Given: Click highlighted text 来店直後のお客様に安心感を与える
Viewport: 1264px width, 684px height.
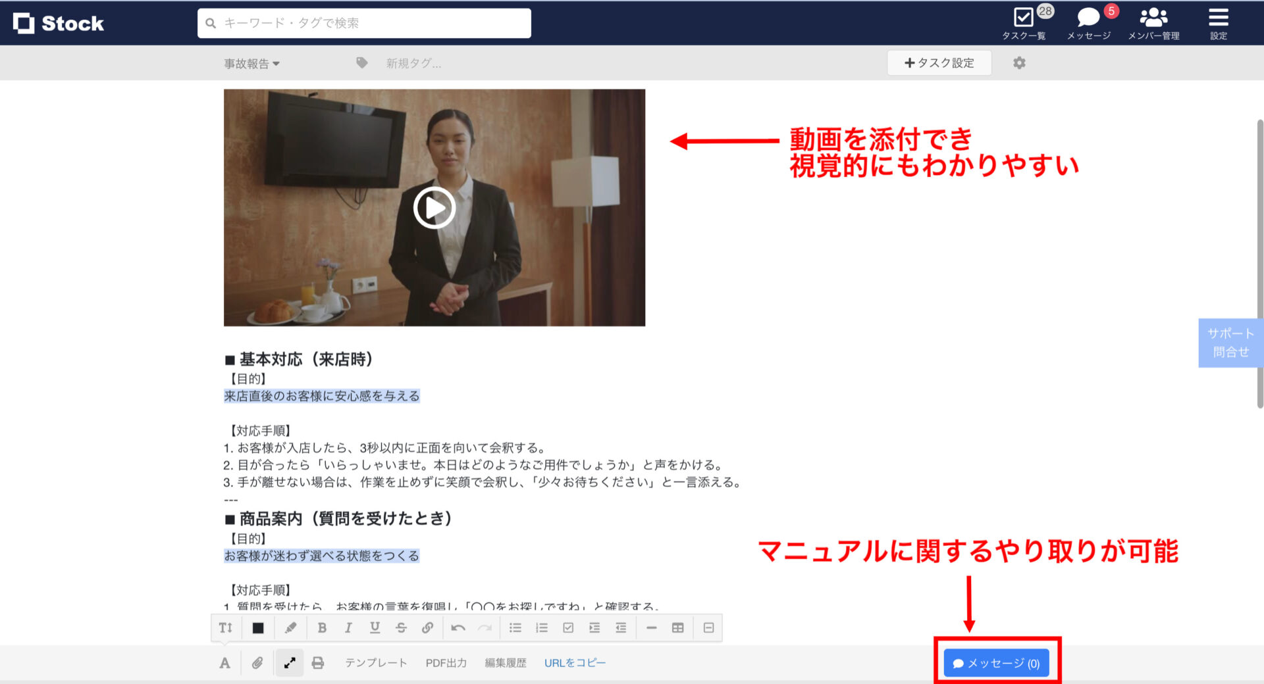Looking at the screenshot, I should pos(321,396).
